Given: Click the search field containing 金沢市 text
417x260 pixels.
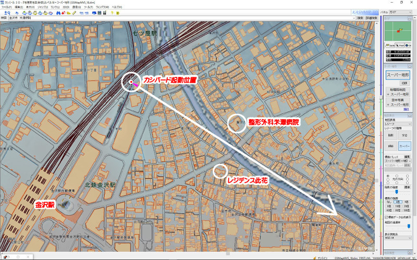Looking at the screenshot, I should tap(182, 18).
